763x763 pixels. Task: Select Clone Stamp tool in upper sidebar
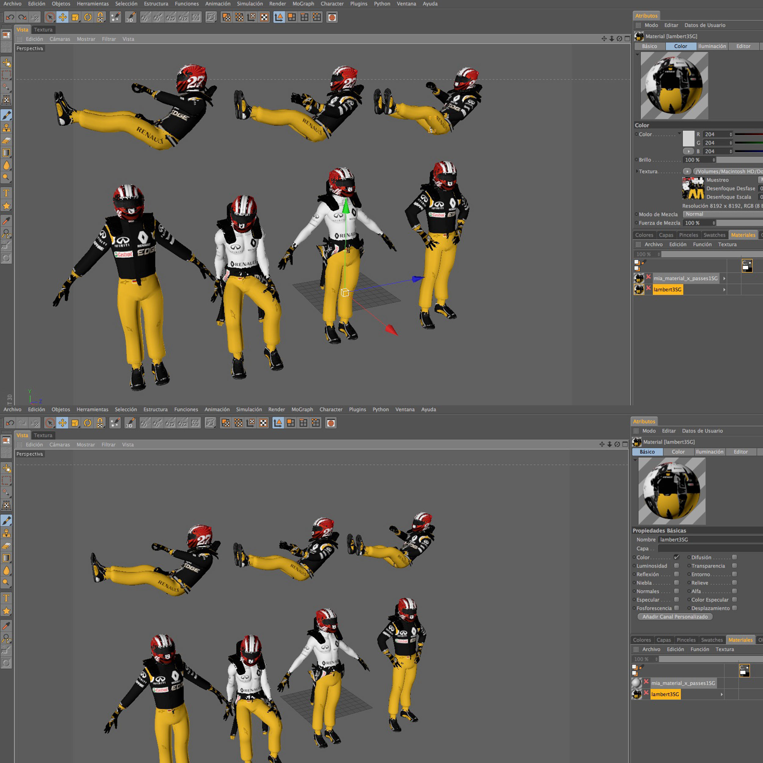pos(7,128)
